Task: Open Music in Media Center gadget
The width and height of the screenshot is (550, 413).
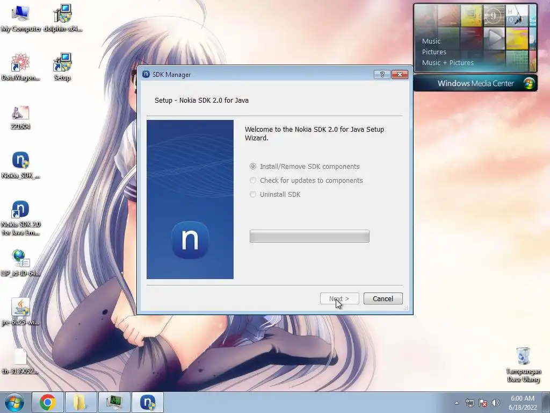Action: point(431,41)
